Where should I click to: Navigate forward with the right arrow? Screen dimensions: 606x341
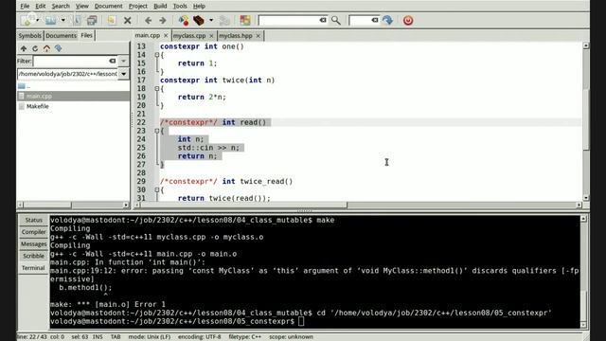pyautogui.click(x=163, y=20)
